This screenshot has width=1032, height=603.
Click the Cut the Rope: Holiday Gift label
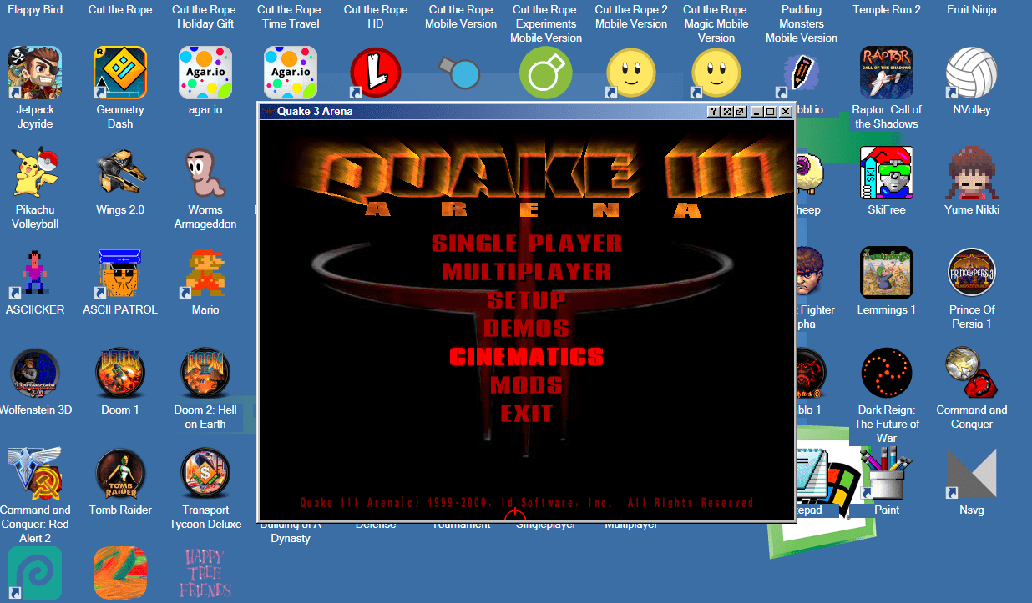(205, 17)
